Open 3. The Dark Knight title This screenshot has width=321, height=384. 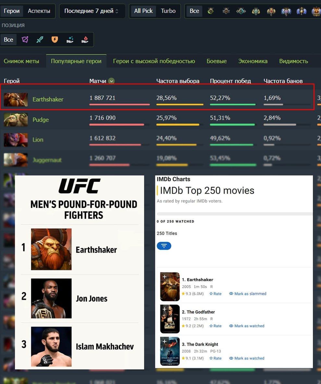point(200,344)
